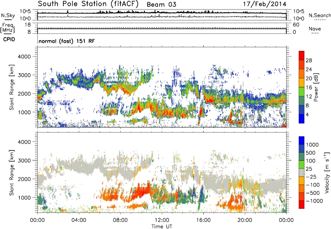This screenshot has width=331, height=229.
Task: Click the 'Power [dB]' colorbar label
Action: pos(316,87)
